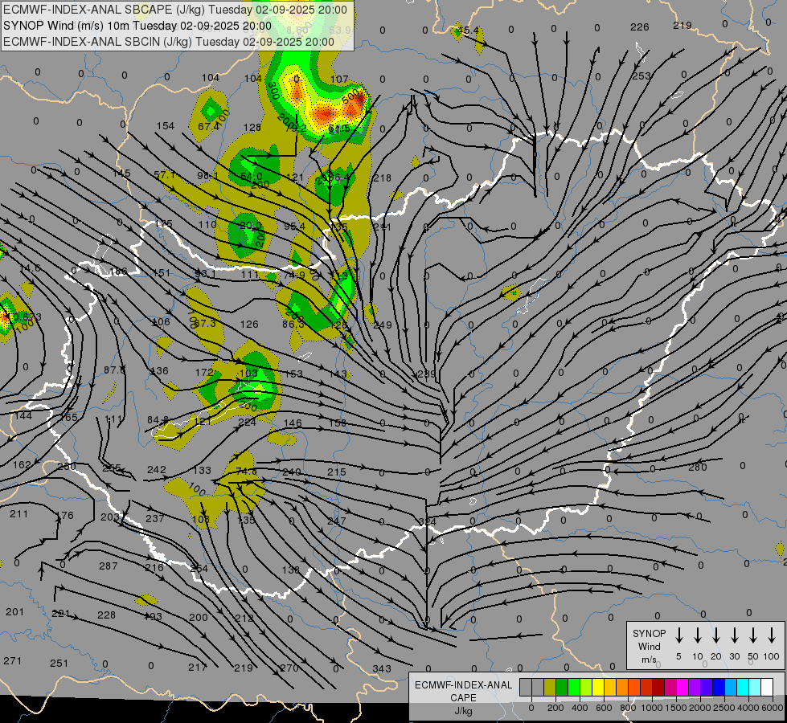Select the bright green CAPE legend swatch
Screen dimensions: 787x723
574,688
